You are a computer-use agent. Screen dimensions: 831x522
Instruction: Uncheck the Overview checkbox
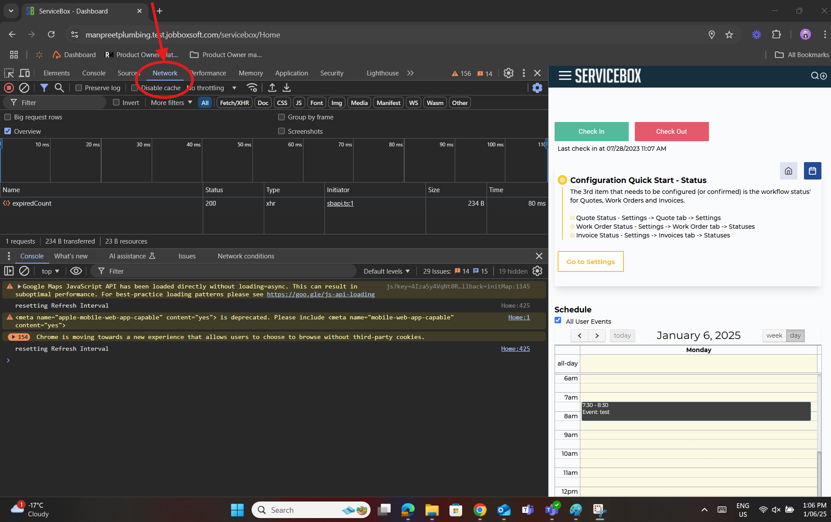[7, 131]
